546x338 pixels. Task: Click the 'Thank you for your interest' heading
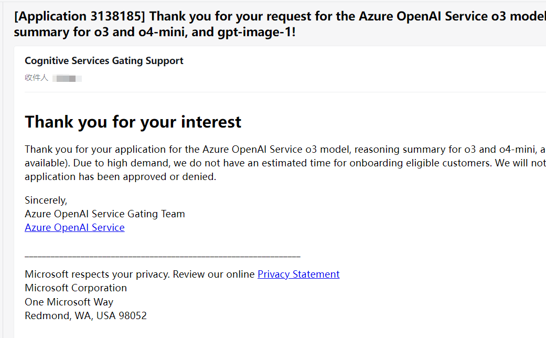click(x=133, y=122)
